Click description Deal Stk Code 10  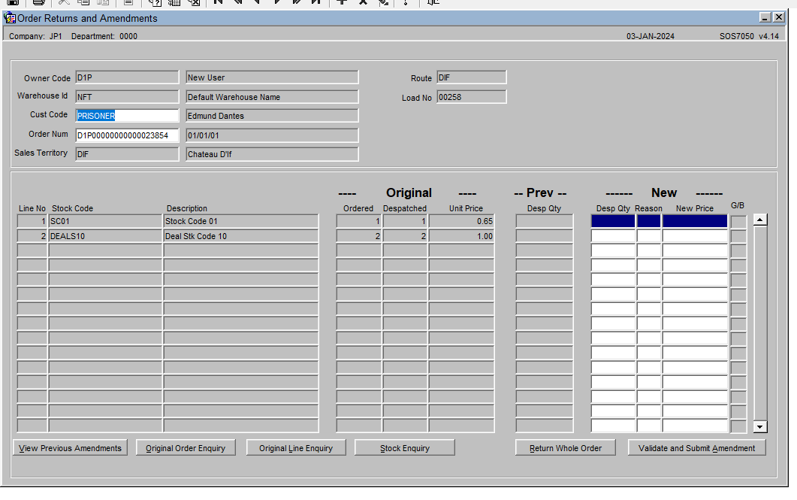(x=241, y=235)
